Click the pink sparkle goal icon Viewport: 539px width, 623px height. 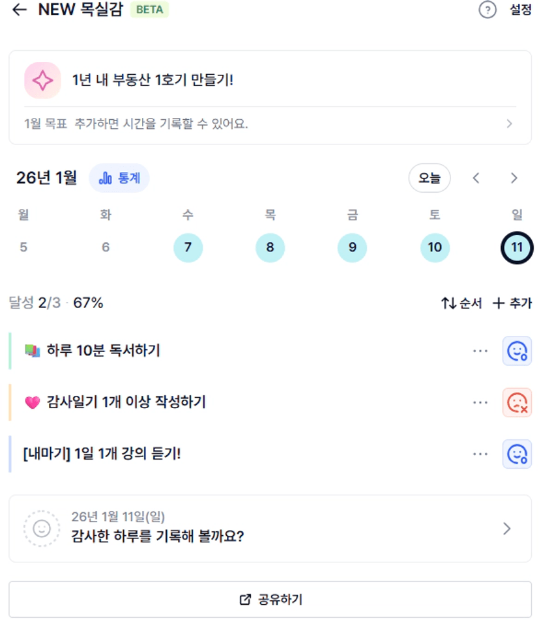click(x=42, y=81)
